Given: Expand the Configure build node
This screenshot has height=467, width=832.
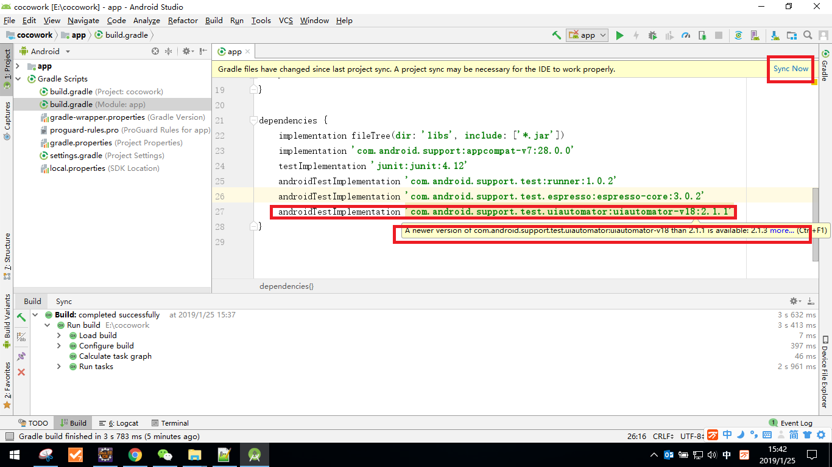Looking at the screenshot, I should (x=59, y=346).
